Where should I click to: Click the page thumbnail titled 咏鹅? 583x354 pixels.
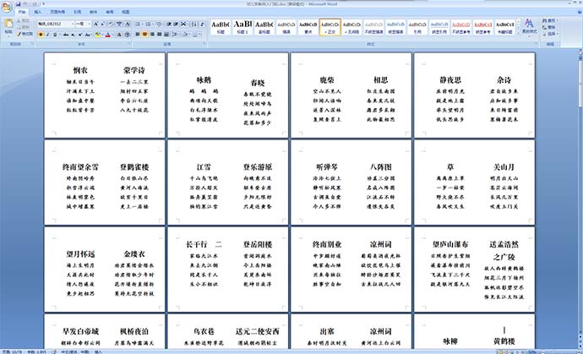click(228, 95)
